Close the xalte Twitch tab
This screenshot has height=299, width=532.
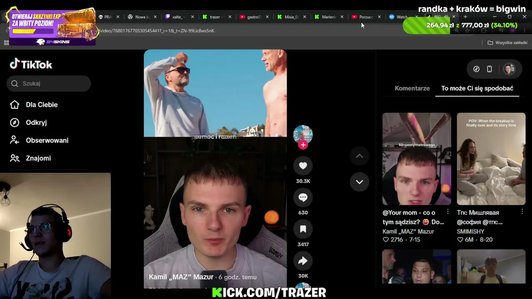coord(192,17)
